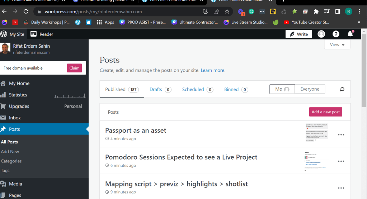Click the Passport as an asset thumbnail
Viewport: 367px width, 199px height.
click(x=317, y=133)
